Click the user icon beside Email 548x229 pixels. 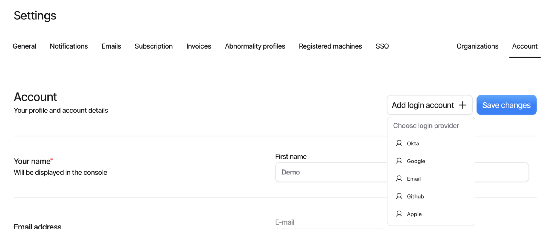point(399,179)
